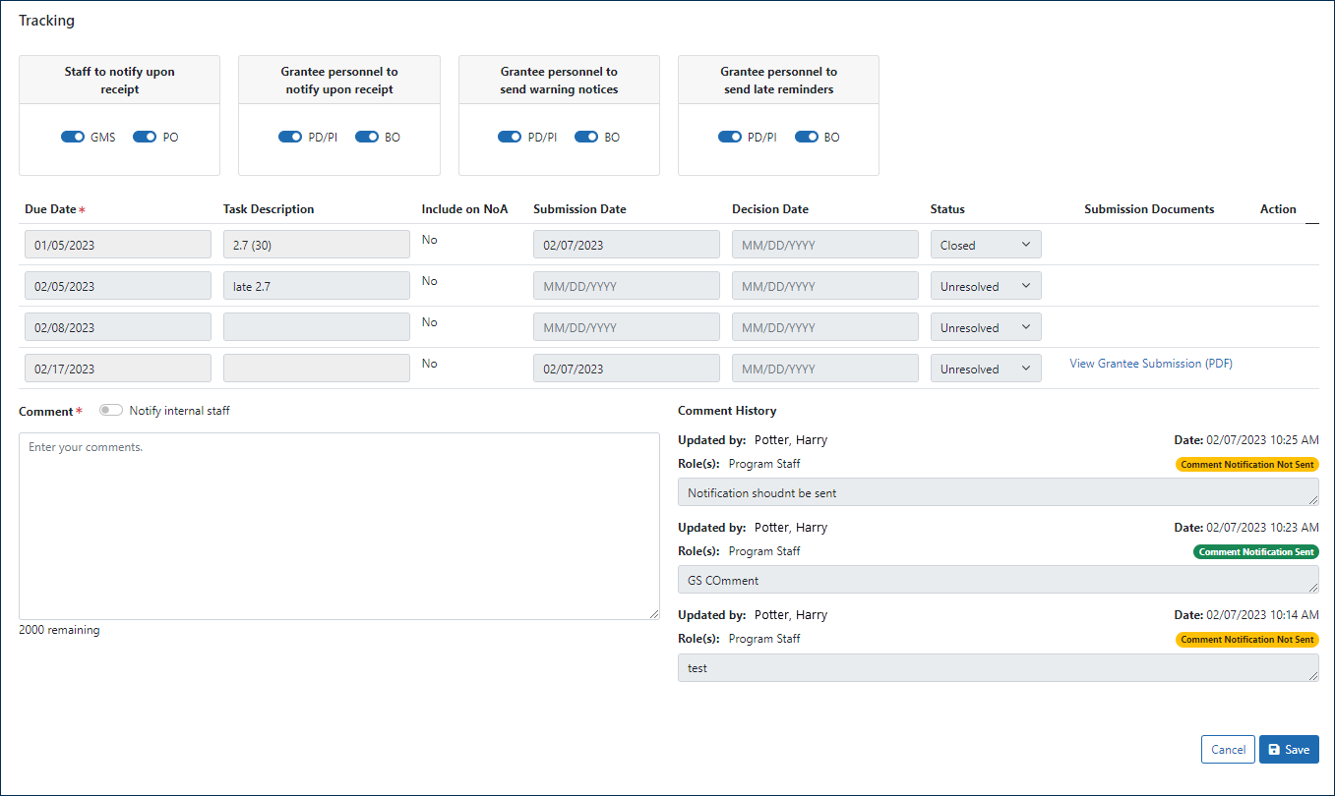Click empty task description in 02/17/2023 row

coord(317,369)
